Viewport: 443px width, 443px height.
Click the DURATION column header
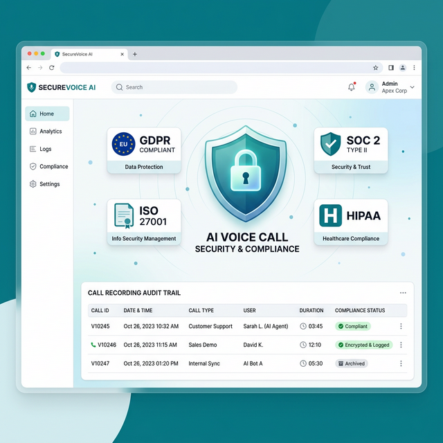(x=311, y=311)
